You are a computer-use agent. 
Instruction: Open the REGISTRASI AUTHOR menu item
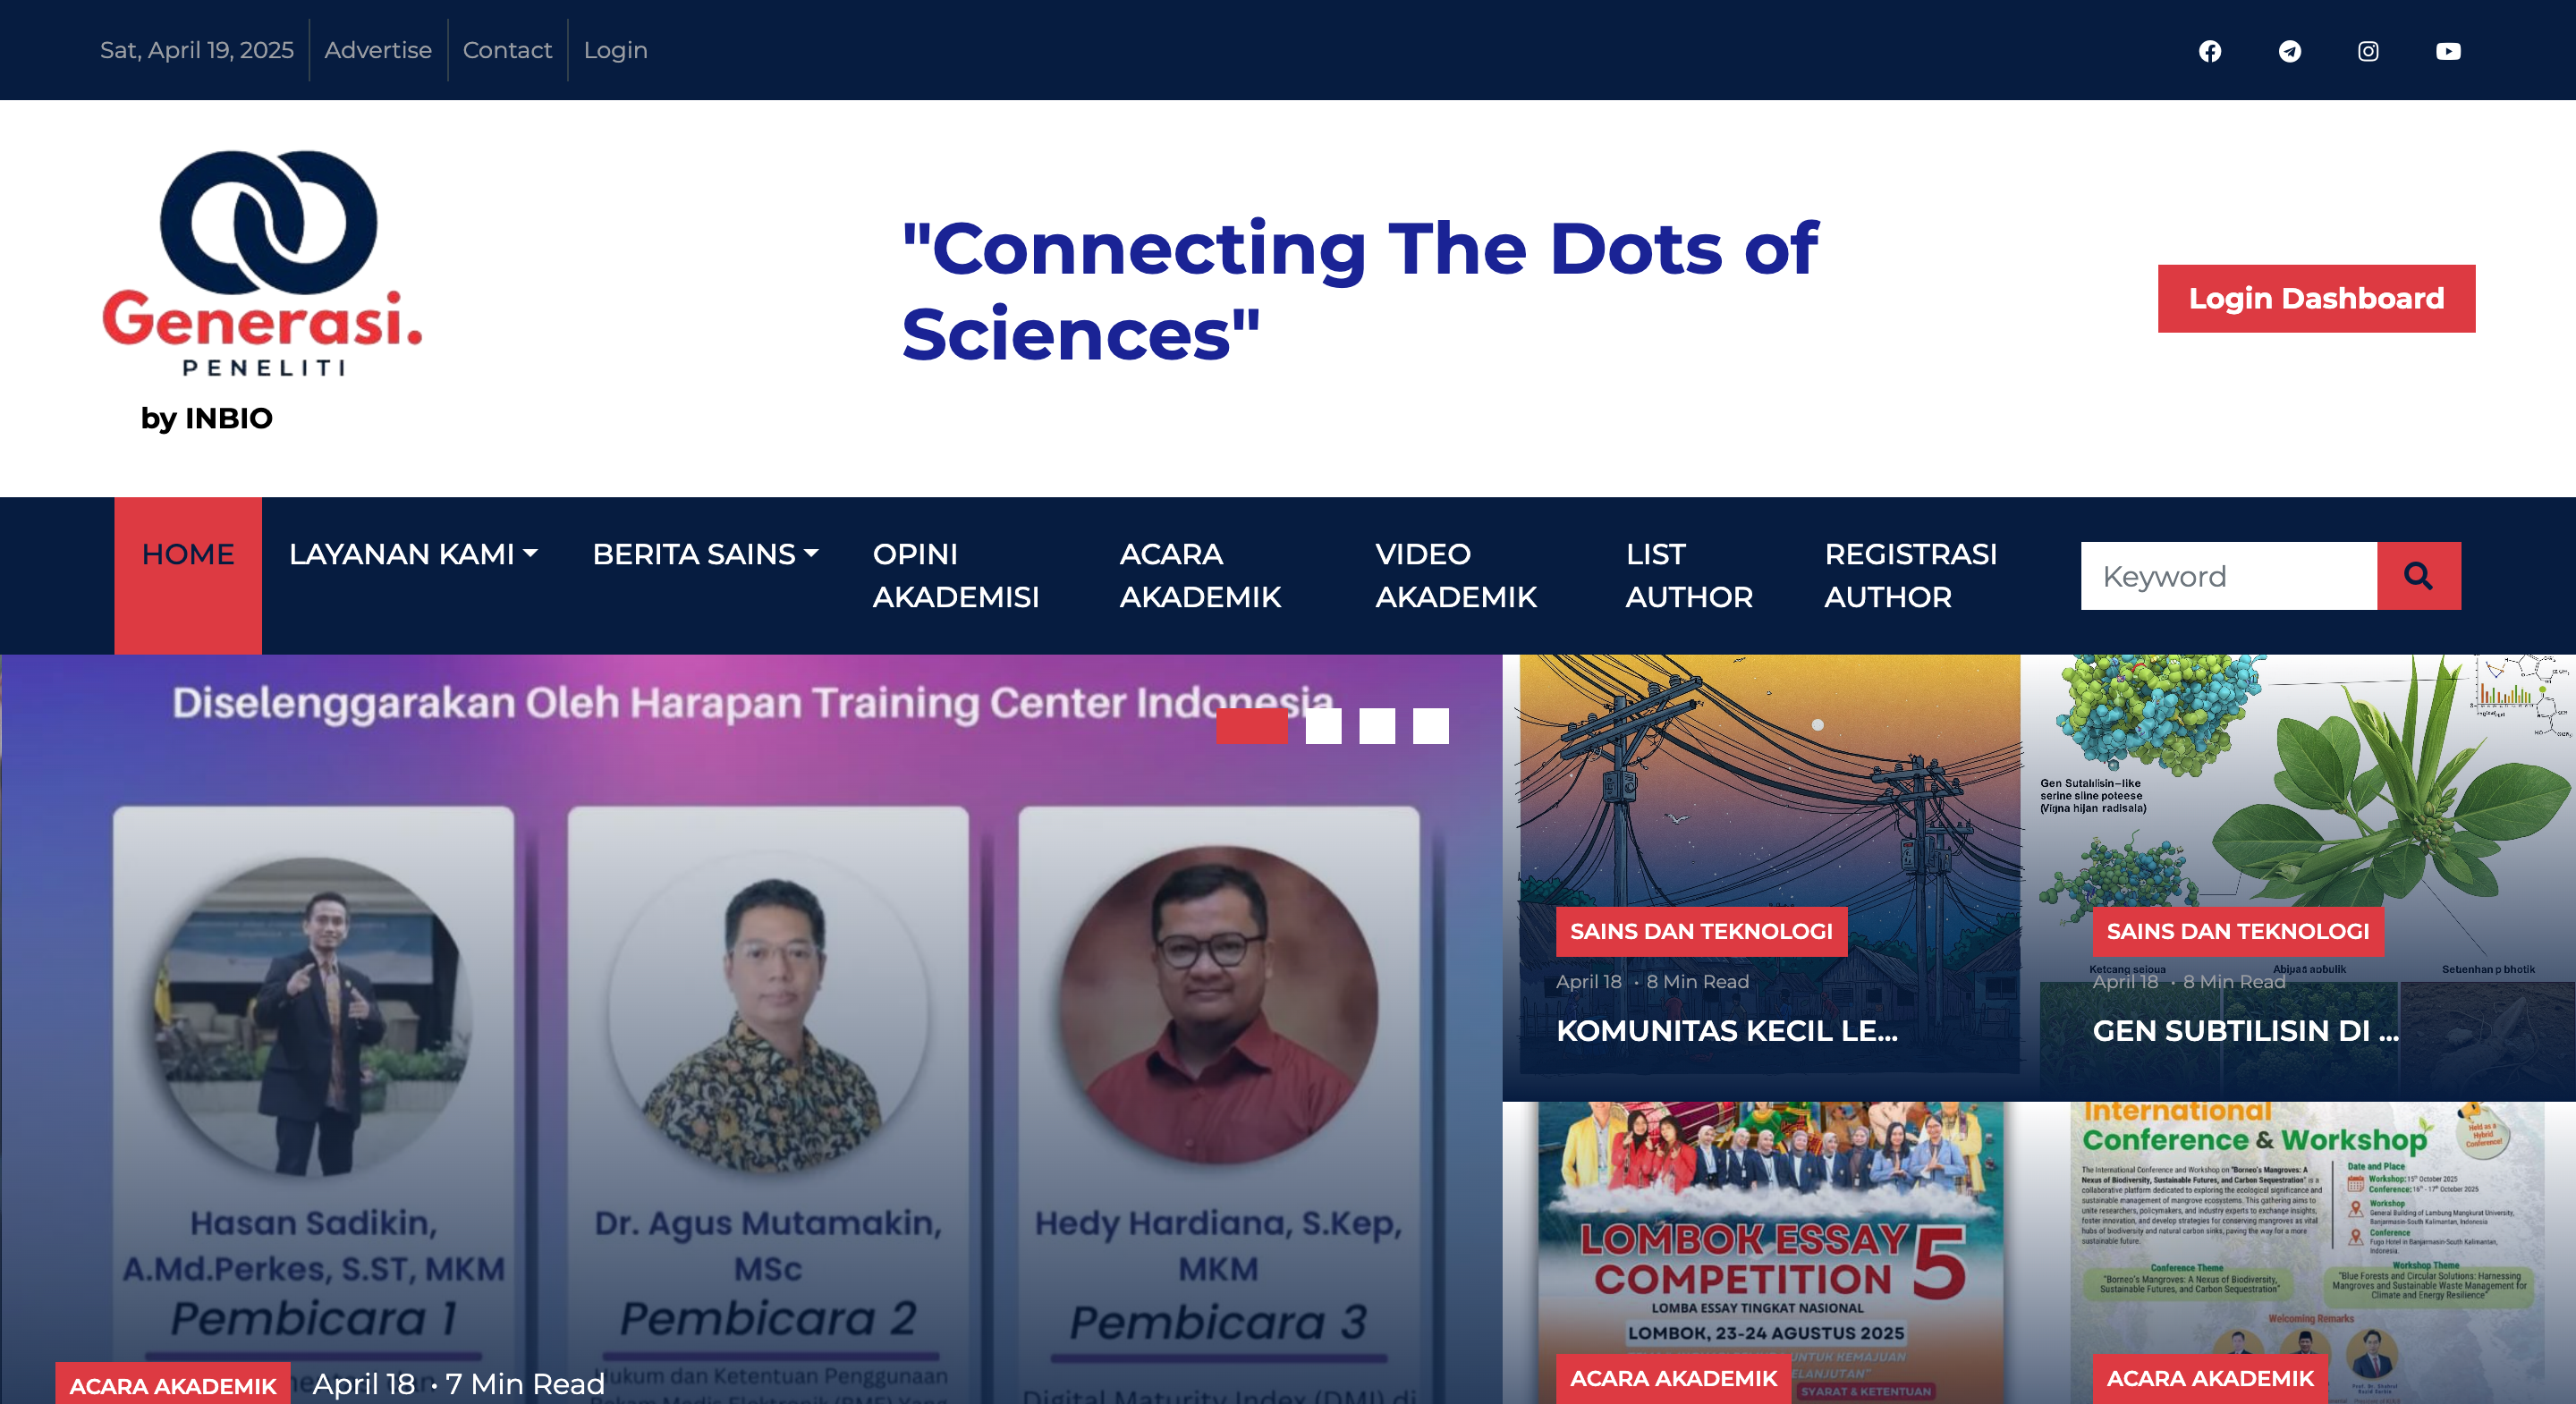click(x=1910, y=576)
